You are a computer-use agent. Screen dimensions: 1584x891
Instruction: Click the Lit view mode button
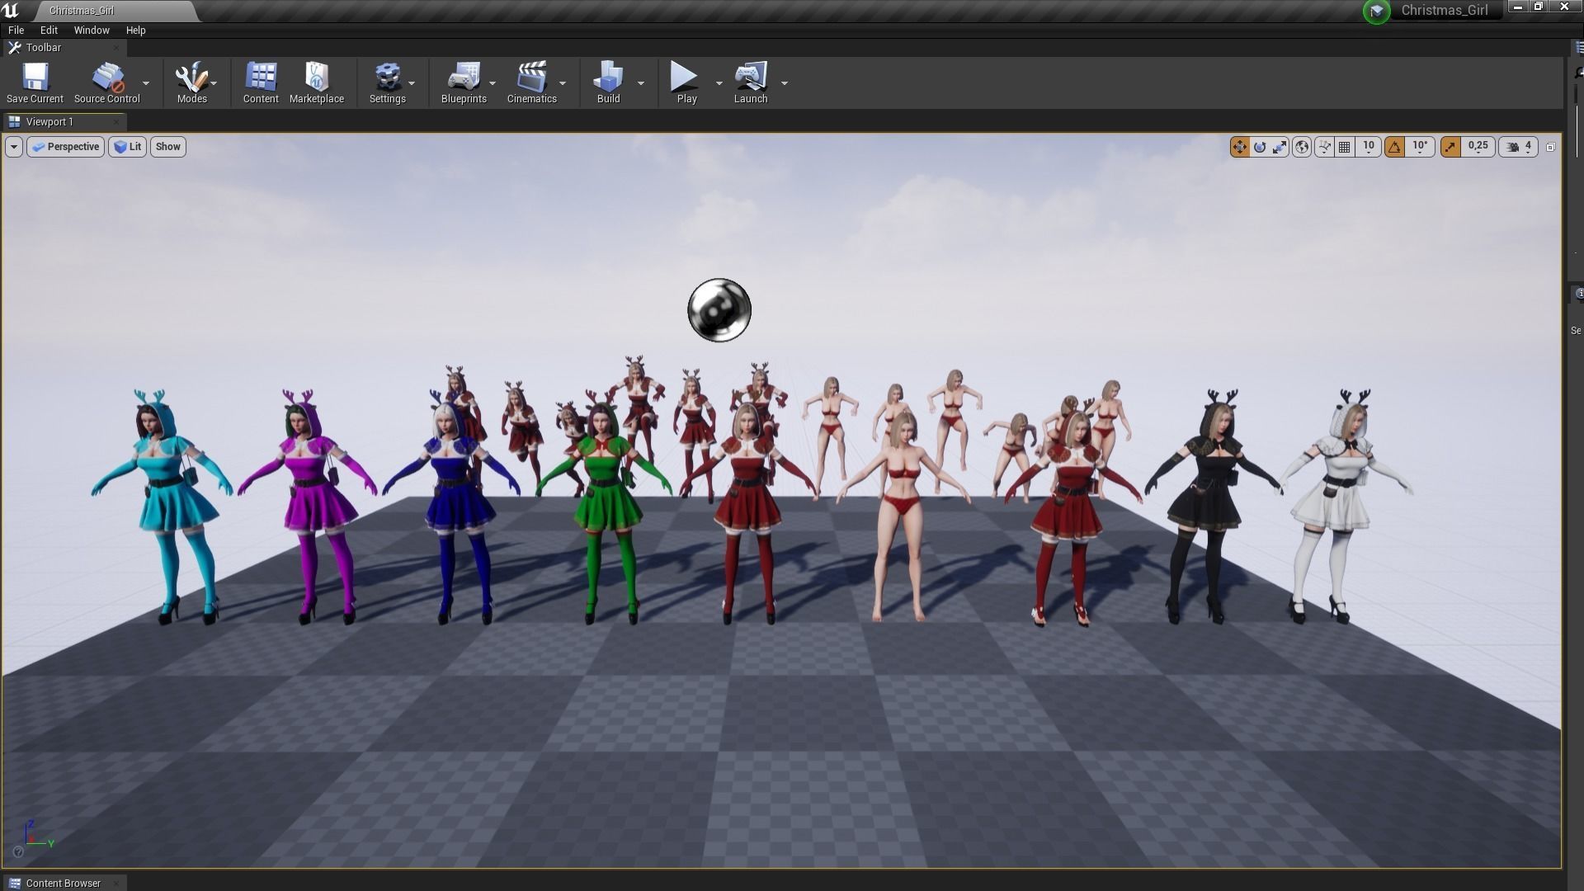[128, 147]
